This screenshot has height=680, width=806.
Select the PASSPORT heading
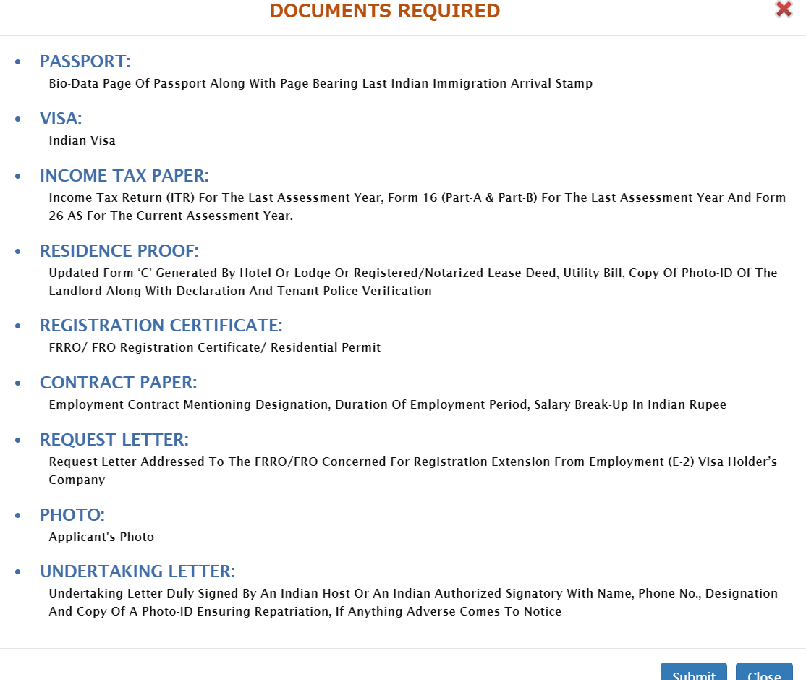coord(85,61)
